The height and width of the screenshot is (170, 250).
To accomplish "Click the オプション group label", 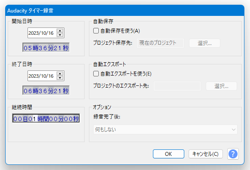I will pyautogui.click(x=102, y=107).
